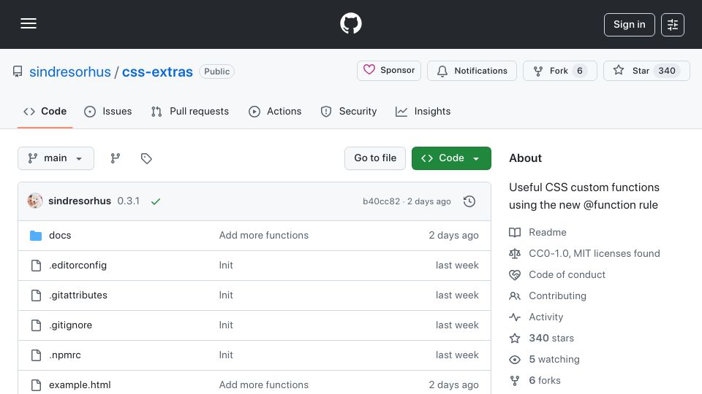
Task: Open .gitattributes file
Action: (x=78, y=295)
